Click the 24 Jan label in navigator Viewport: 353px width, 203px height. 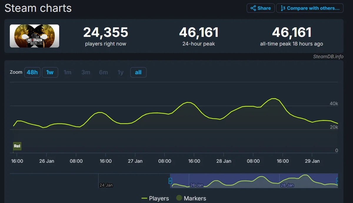(106, 185)
